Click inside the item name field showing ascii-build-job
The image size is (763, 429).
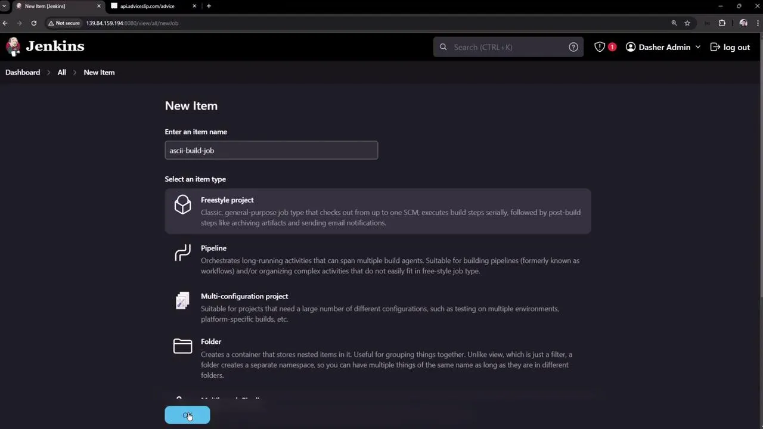tap(271, 150)
